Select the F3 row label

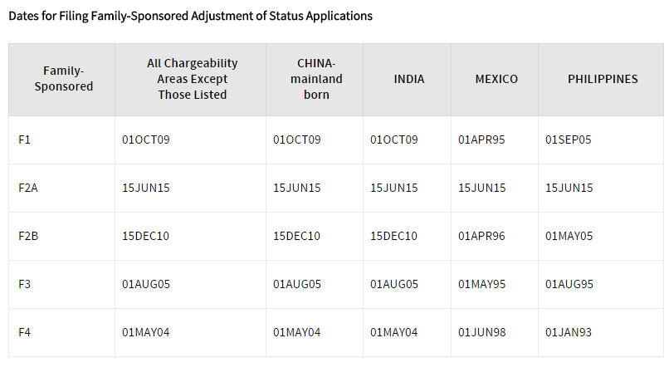pyautogui.click(x=24, y=284)
